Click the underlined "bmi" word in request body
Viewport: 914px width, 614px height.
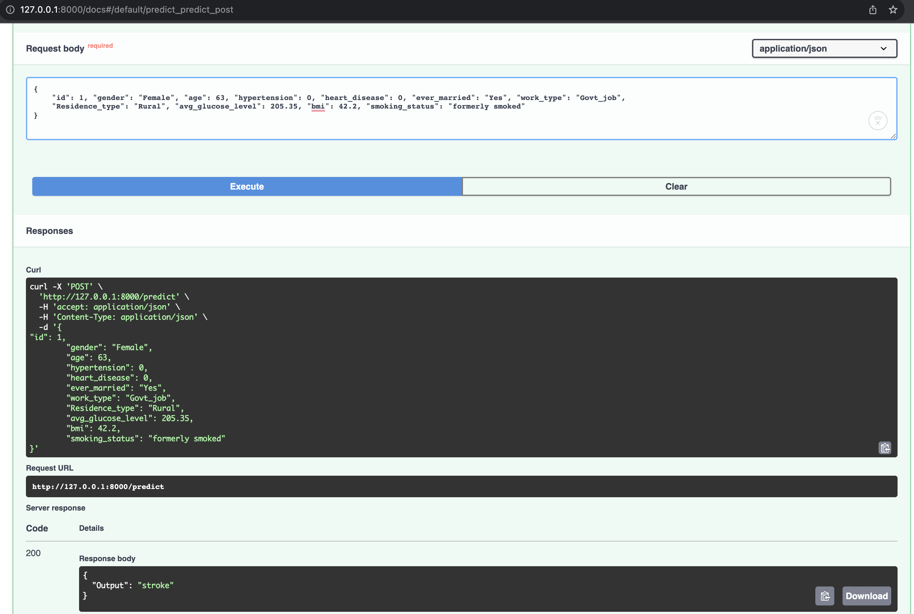point(318,107)
